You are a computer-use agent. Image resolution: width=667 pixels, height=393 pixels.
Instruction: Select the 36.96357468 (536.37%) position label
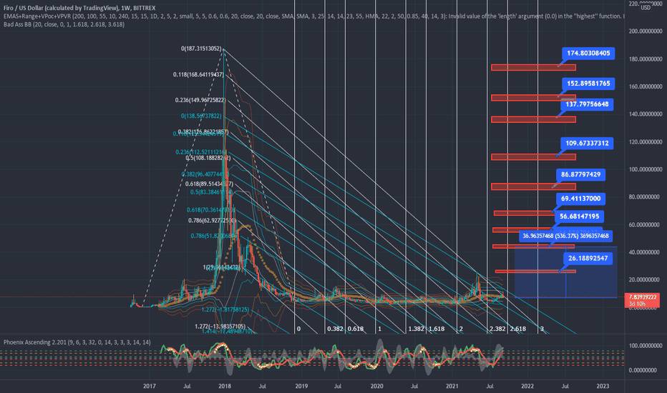[x=565, y=236]
